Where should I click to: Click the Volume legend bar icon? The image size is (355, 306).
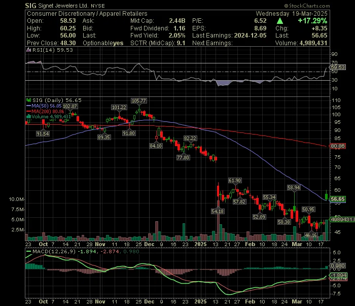[29, 117]
